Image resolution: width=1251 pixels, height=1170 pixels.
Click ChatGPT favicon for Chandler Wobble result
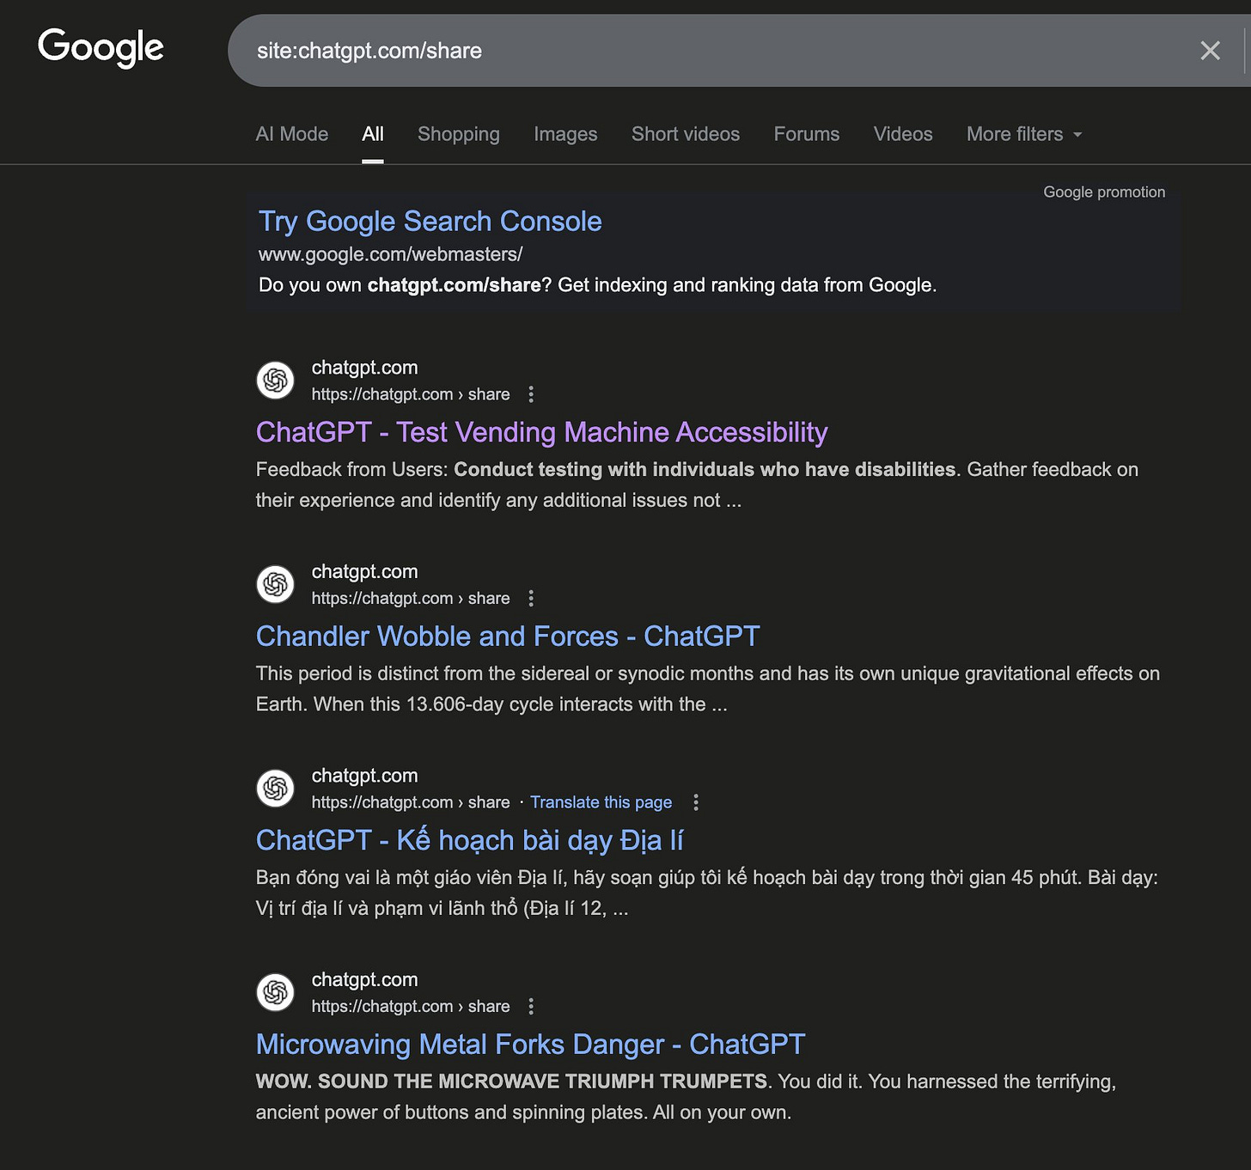click(276, 584)
